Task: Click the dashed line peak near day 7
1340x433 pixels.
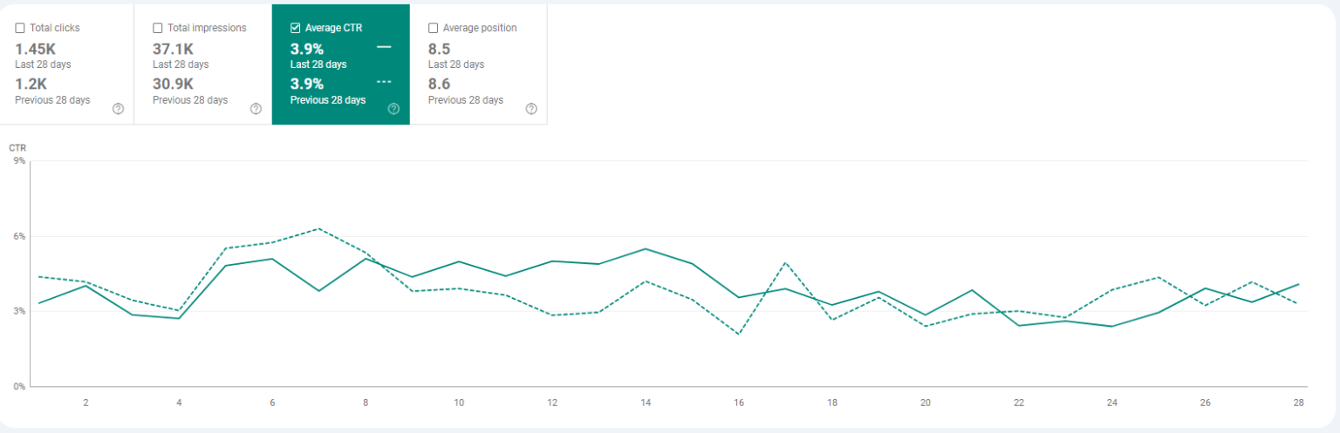Action: pyautogui.click(x=319, y=228)
